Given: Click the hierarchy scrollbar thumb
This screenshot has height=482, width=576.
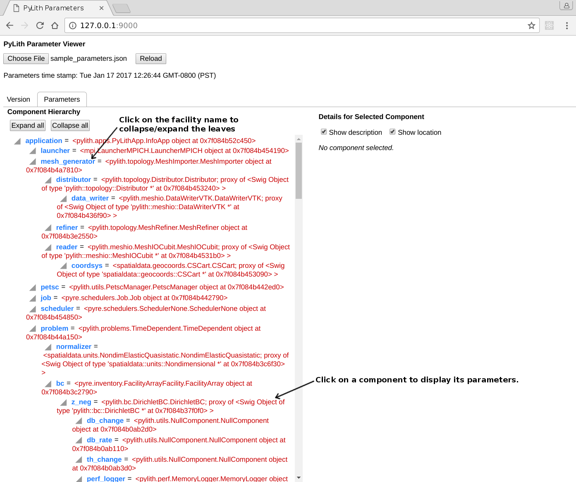Looking at the screenshot, I should point(299,171).
